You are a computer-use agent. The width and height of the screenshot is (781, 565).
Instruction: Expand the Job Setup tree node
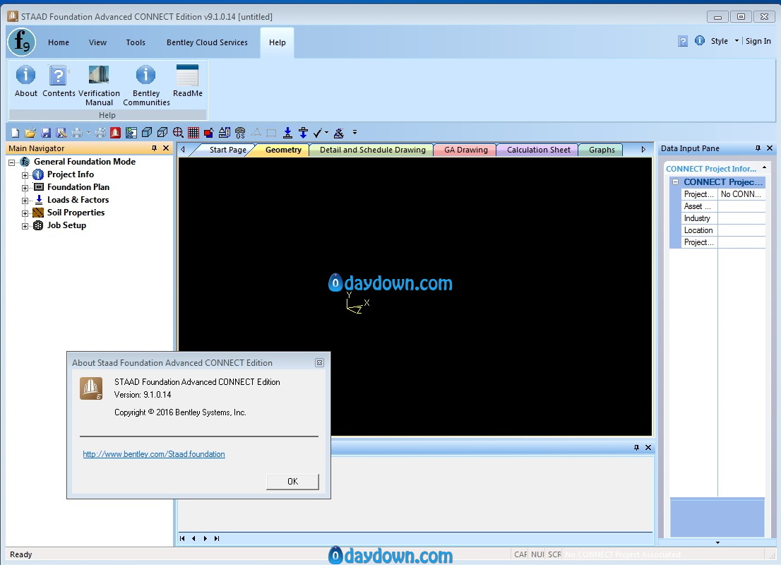tap(25, 226)
